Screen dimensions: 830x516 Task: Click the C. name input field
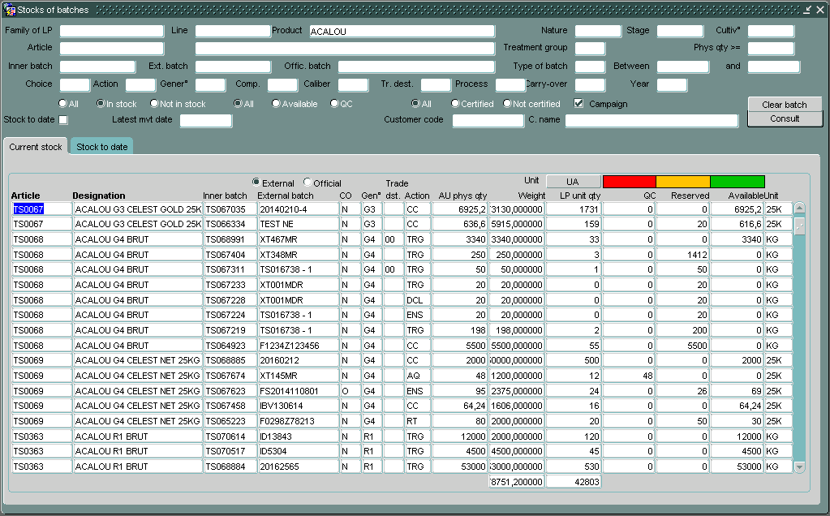tap(652, 121)
